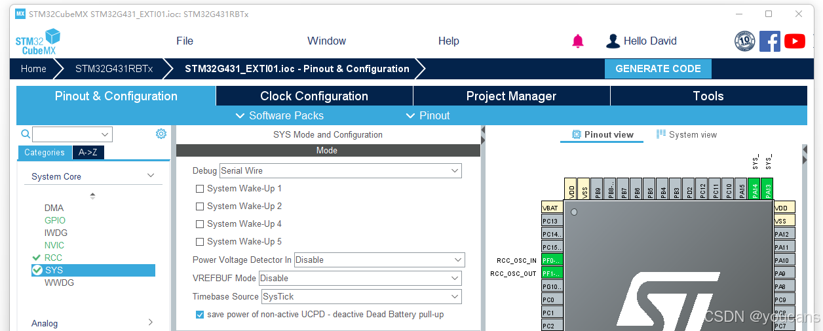Enable System Wake-Up 4 checkbox

coord(200,224)
